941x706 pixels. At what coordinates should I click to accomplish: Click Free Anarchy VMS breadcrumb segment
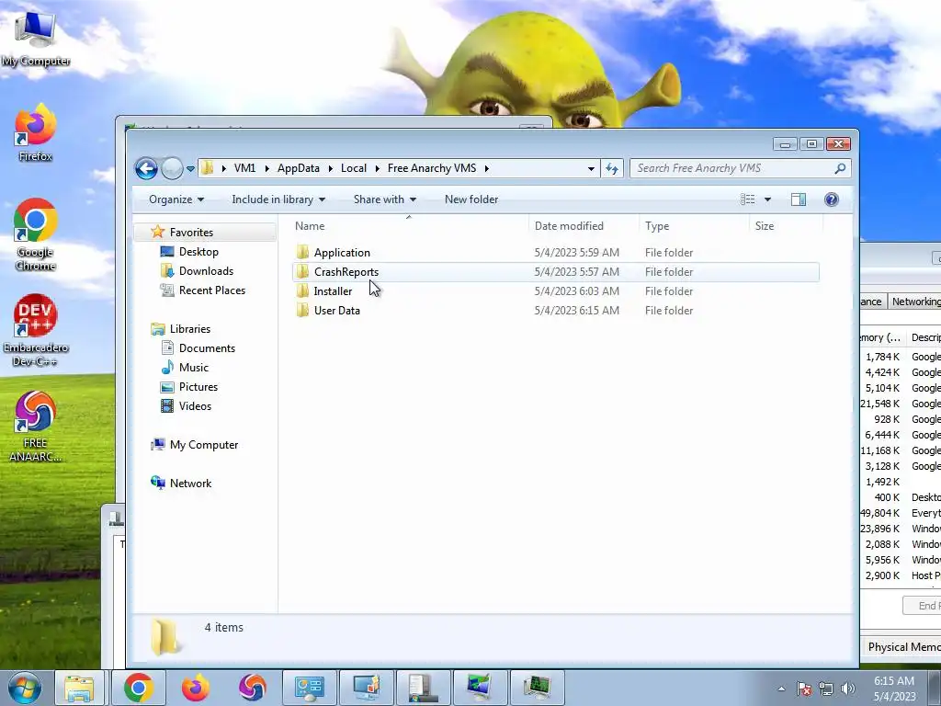tap(432, 168)
